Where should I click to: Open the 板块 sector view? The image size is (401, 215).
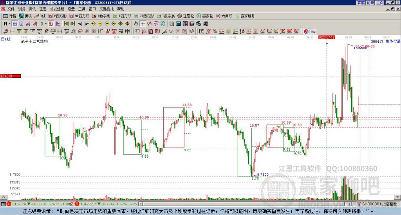pyautogui.click(x=25, y=16)
